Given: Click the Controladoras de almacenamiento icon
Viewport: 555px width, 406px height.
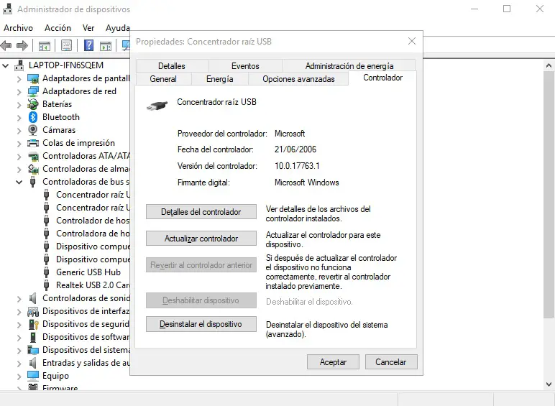Looking at the screenshot, I should tap(33, 169).
